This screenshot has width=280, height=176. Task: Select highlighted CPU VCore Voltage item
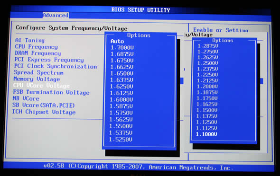pyautogui.click(x=41, y=86)
